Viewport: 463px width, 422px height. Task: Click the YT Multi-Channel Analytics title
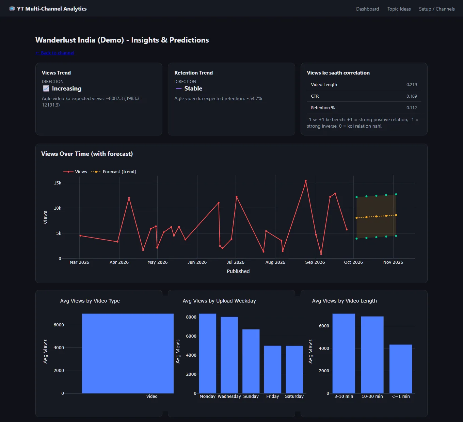52,9
